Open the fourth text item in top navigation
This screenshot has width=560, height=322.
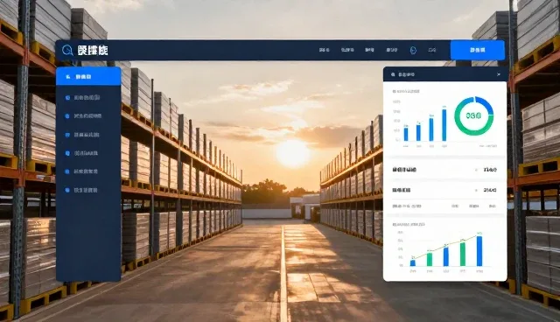point(391,50)
